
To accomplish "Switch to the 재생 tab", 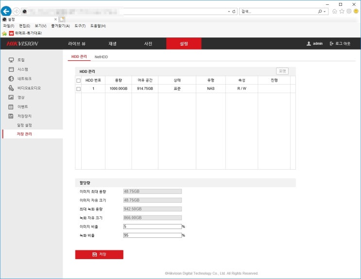I will pyautogui.click(x=112, y=44).
